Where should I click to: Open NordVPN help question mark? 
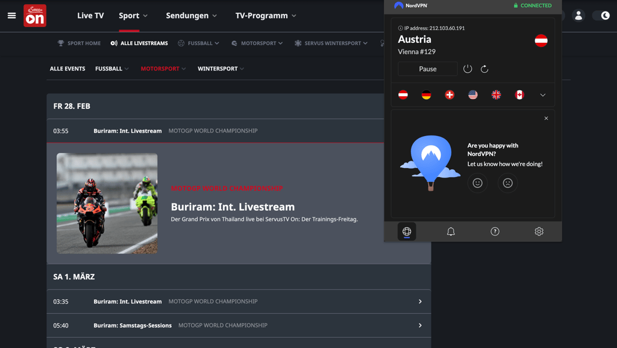(x=495, y=232)
